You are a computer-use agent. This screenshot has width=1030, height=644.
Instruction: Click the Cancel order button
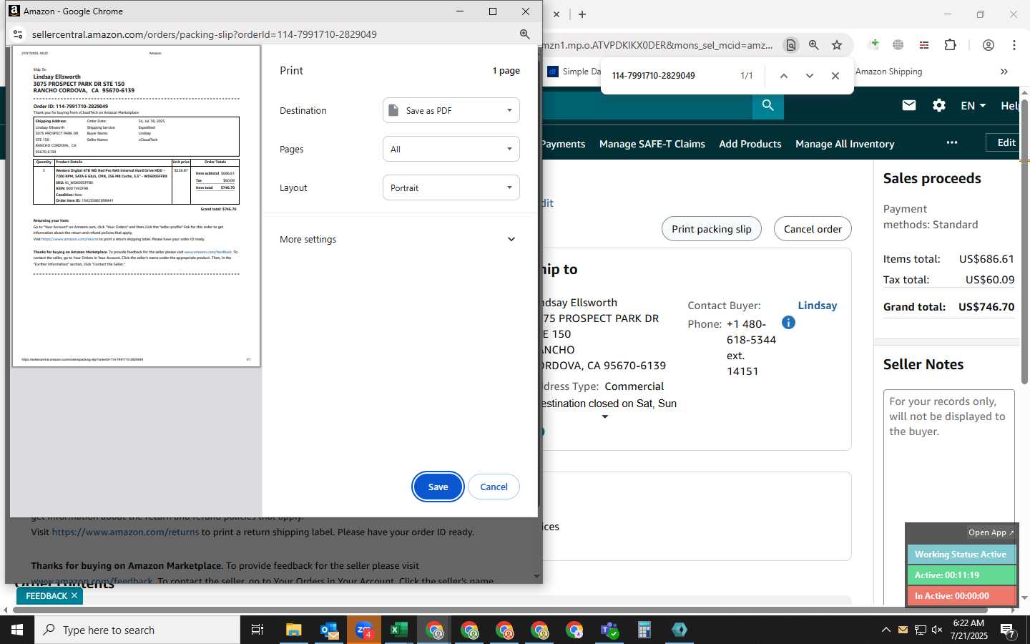(x=813, y=229)
